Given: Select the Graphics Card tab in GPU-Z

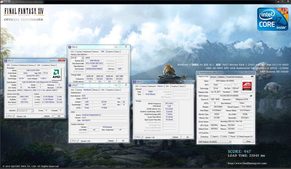Looking at the screenshot, I should click(203, 77).
